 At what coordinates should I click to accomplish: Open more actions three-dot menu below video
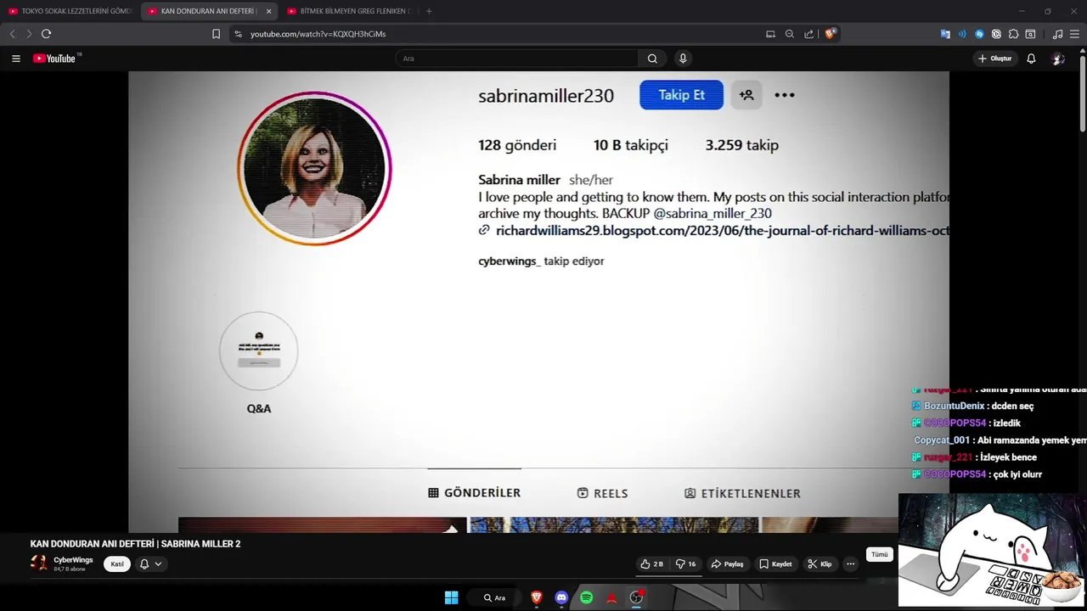850,563
